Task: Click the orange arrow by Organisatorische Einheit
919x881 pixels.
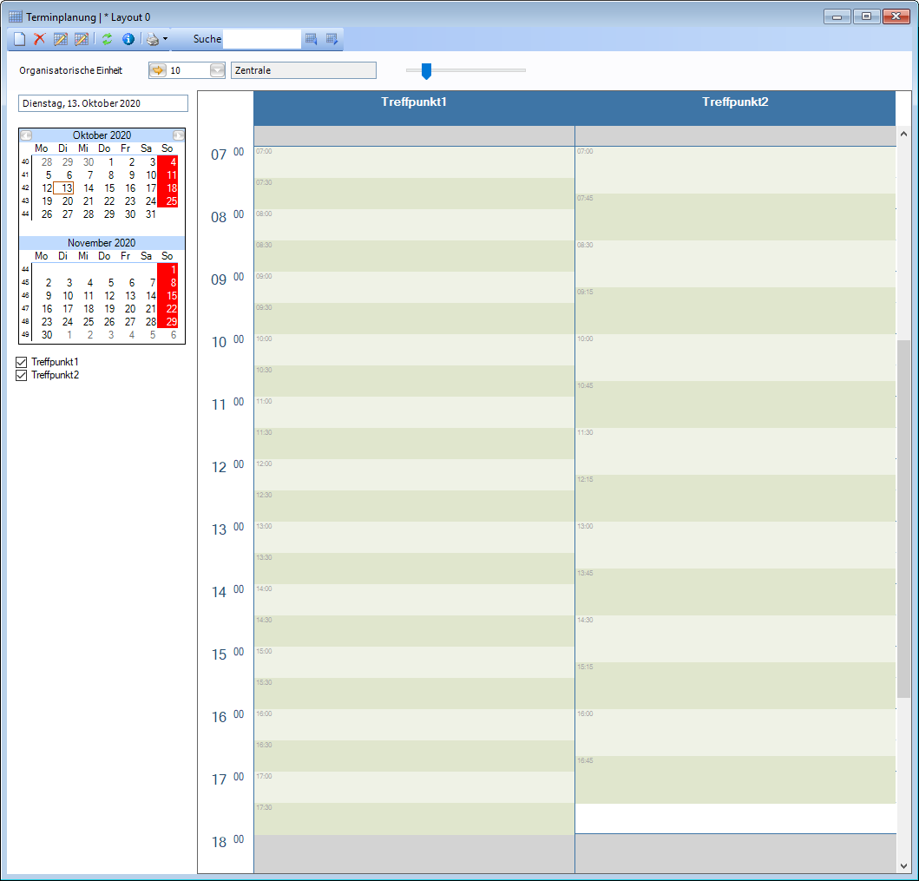Action: coord(158,70)
